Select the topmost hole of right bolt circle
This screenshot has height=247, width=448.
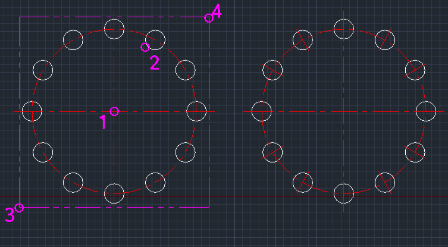343,29
